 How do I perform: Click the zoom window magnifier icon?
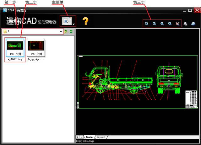click(x=154, y=24)
